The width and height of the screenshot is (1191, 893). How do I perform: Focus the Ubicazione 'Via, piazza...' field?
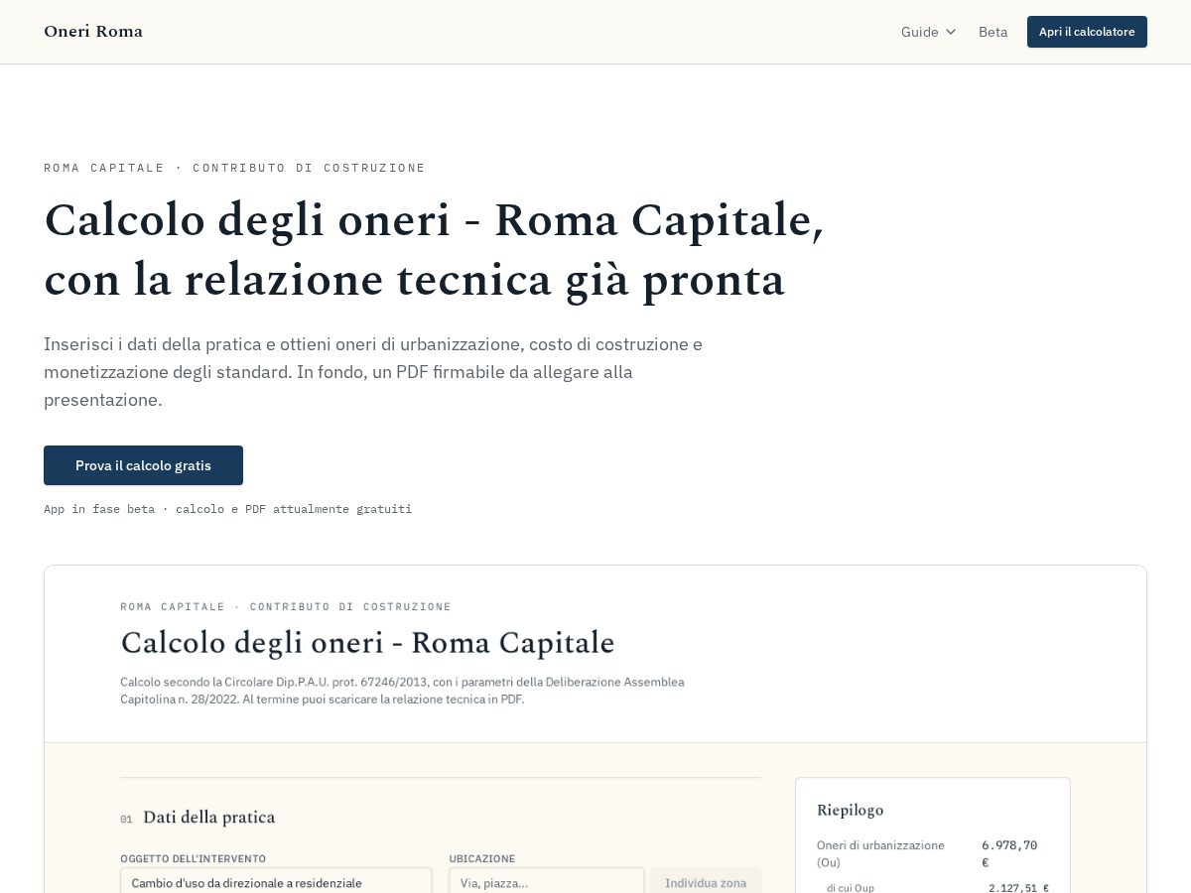coord(546,881)
